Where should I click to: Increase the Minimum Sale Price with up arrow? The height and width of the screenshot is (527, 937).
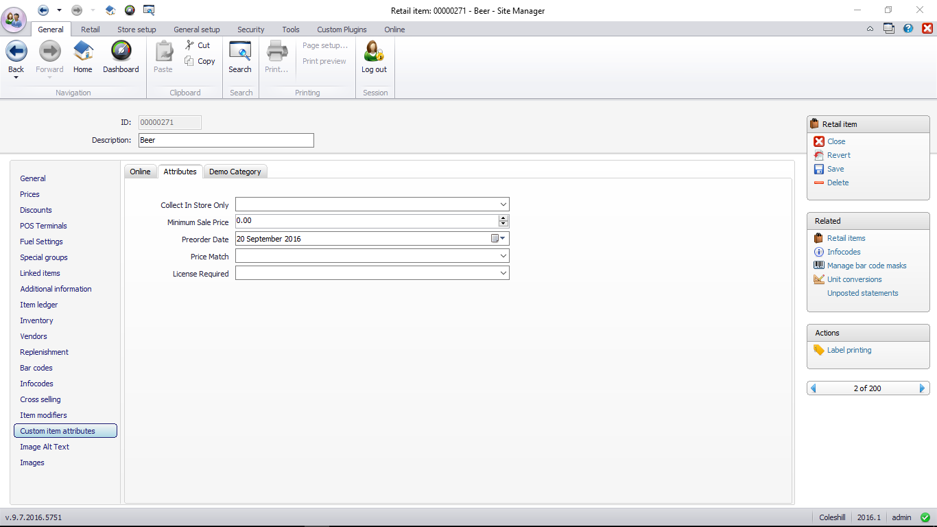pos(503,218)
